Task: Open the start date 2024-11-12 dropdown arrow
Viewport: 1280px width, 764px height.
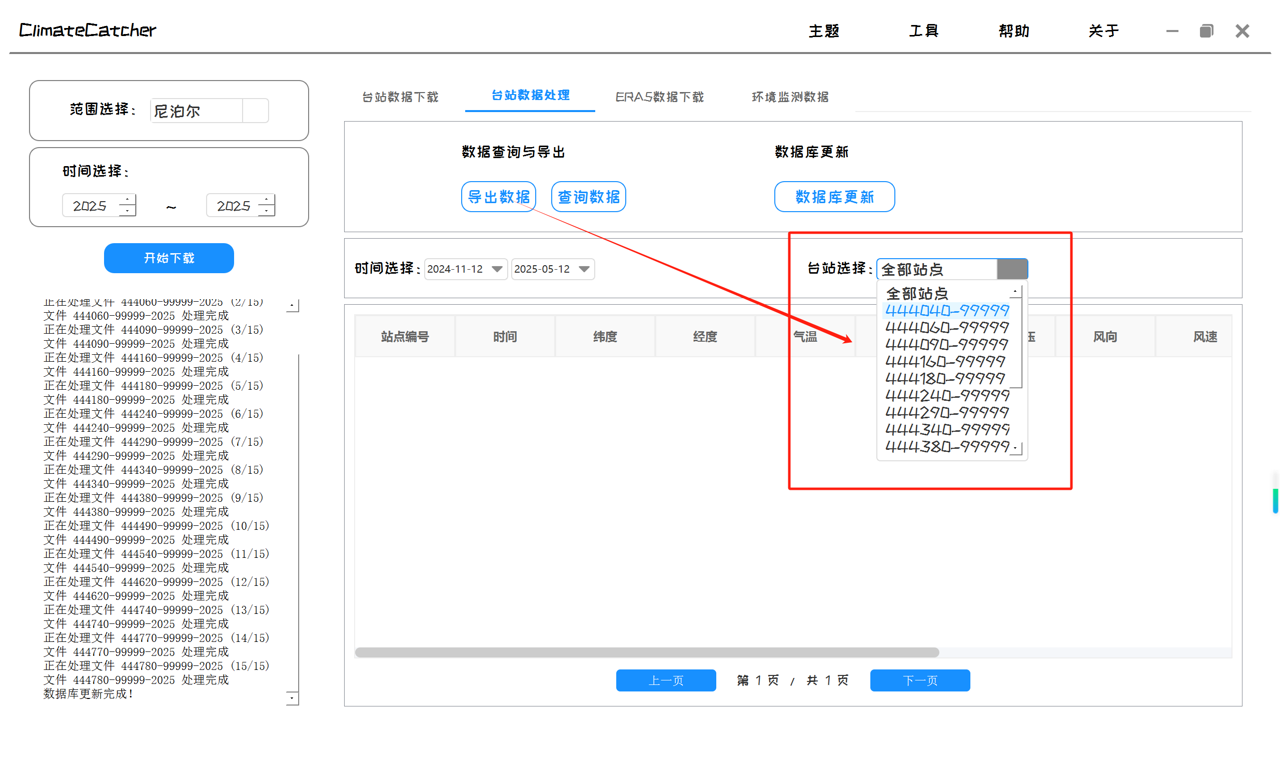Action: point(497,269)
